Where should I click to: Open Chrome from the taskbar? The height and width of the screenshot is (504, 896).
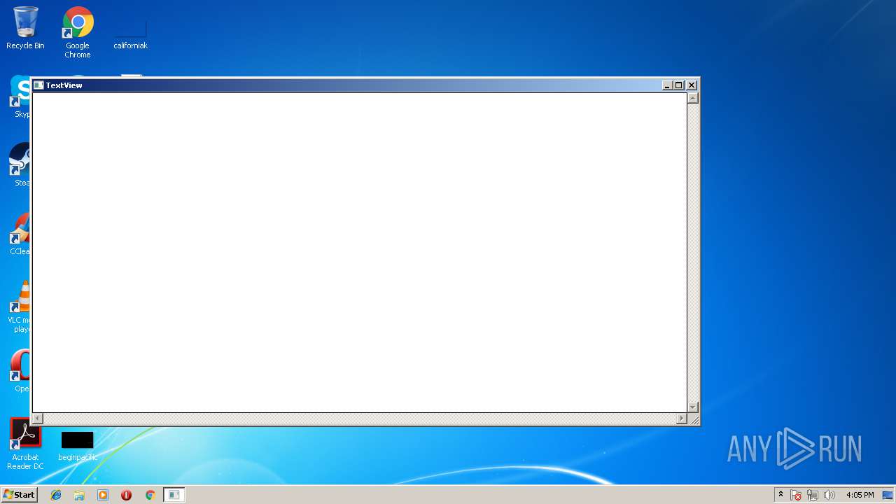click(x=150, y=495)
